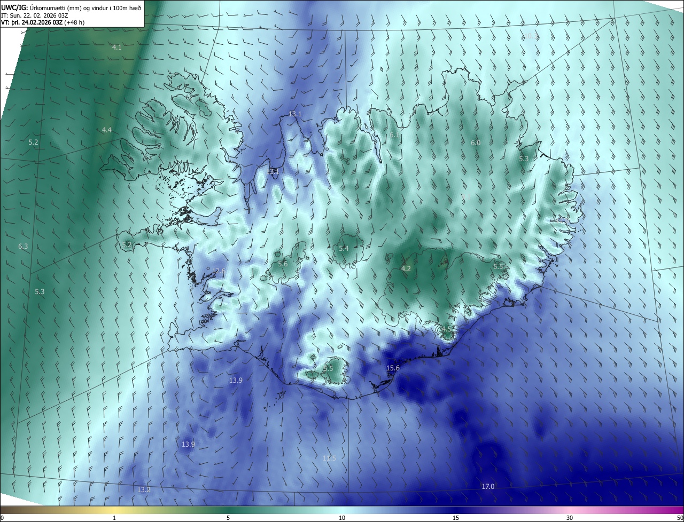Click the 6.0 value on the map
Screen dimensions: 684x522
tap(476, 143)
